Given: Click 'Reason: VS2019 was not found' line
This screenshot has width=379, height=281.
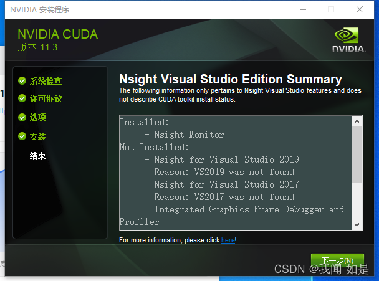Looking at the screenshot, I should click(x=224, y=172).
